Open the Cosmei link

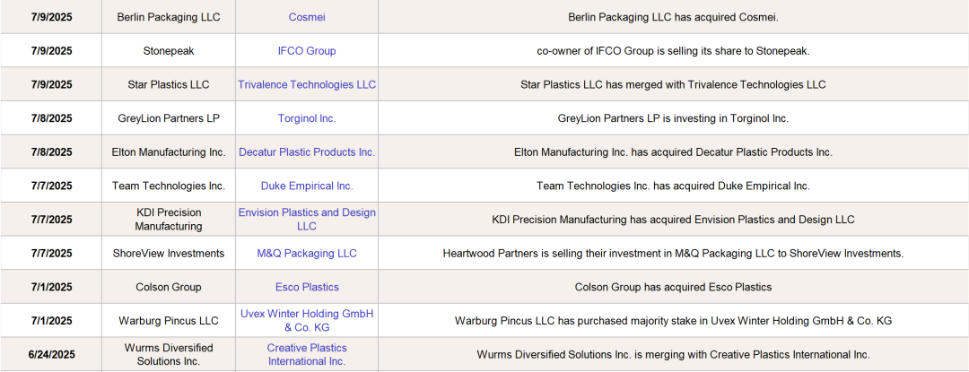pos(307,17)
